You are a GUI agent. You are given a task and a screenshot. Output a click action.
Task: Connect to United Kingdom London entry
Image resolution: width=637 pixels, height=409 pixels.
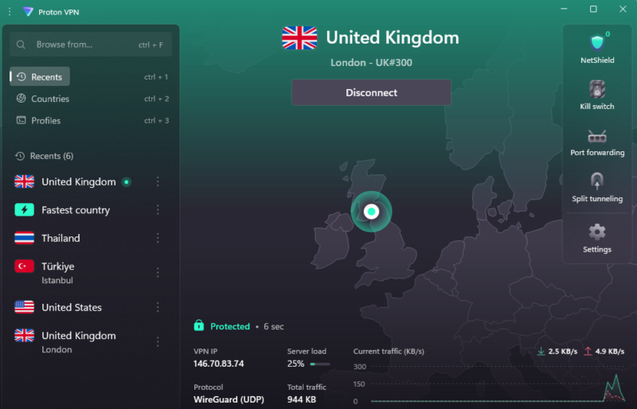tap(79, 341)
